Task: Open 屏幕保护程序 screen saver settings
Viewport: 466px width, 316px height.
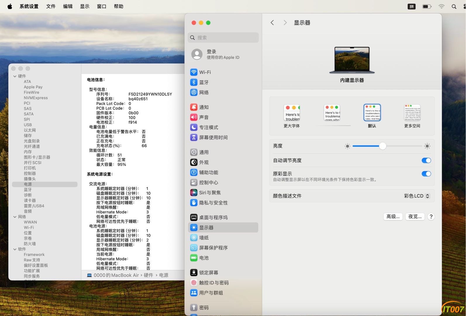Action: [223, 248]
